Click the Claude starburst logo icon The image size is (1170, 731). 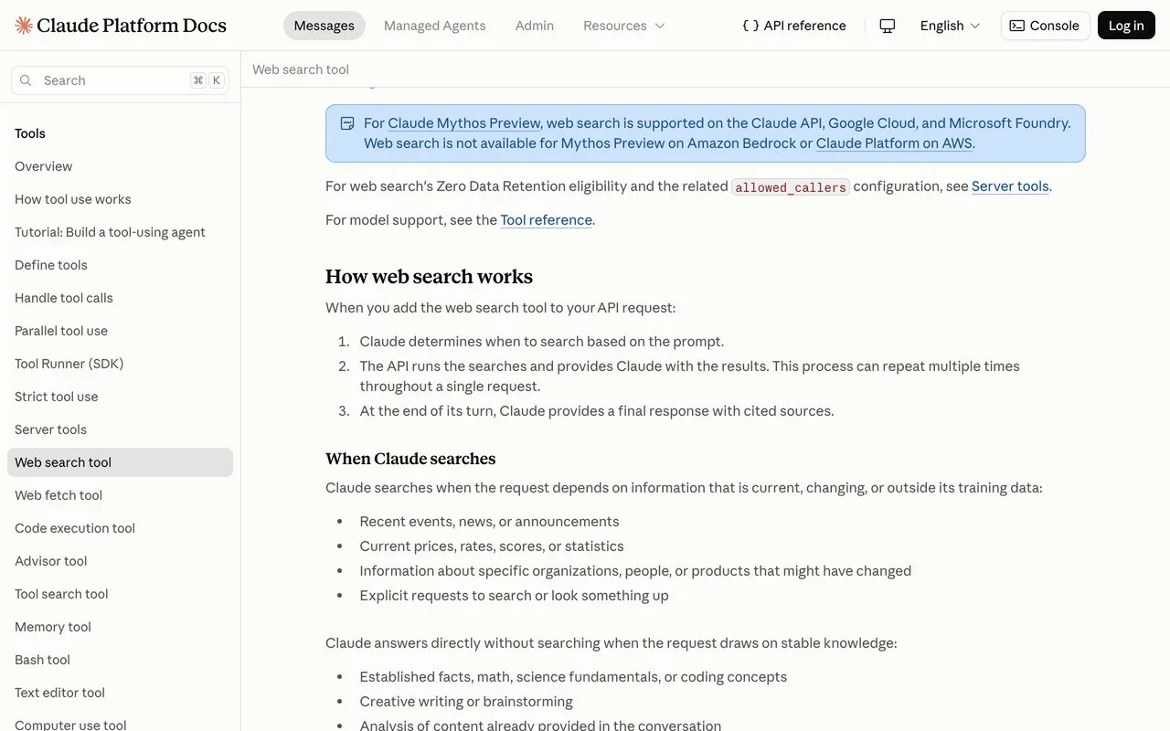24,26
